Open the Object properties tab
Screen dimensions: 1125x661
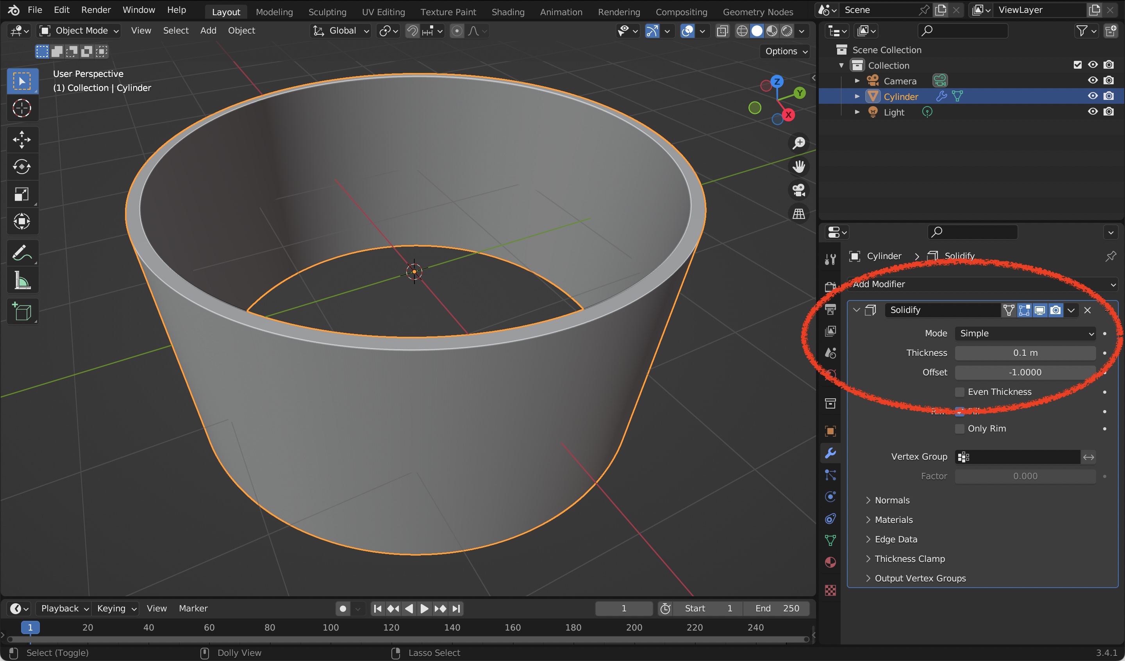point(830,431)
